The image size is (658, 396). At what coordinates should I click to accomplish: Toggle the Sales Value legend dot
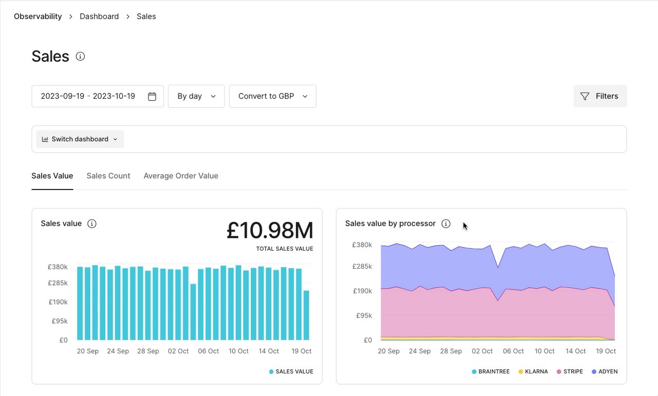(271, 371)
